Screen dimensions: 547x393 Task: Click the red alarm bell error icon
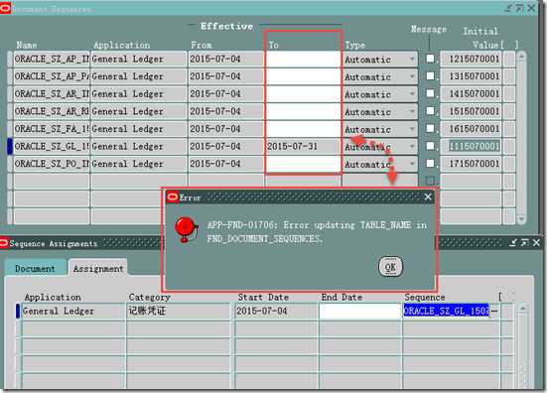click(187, 229)
